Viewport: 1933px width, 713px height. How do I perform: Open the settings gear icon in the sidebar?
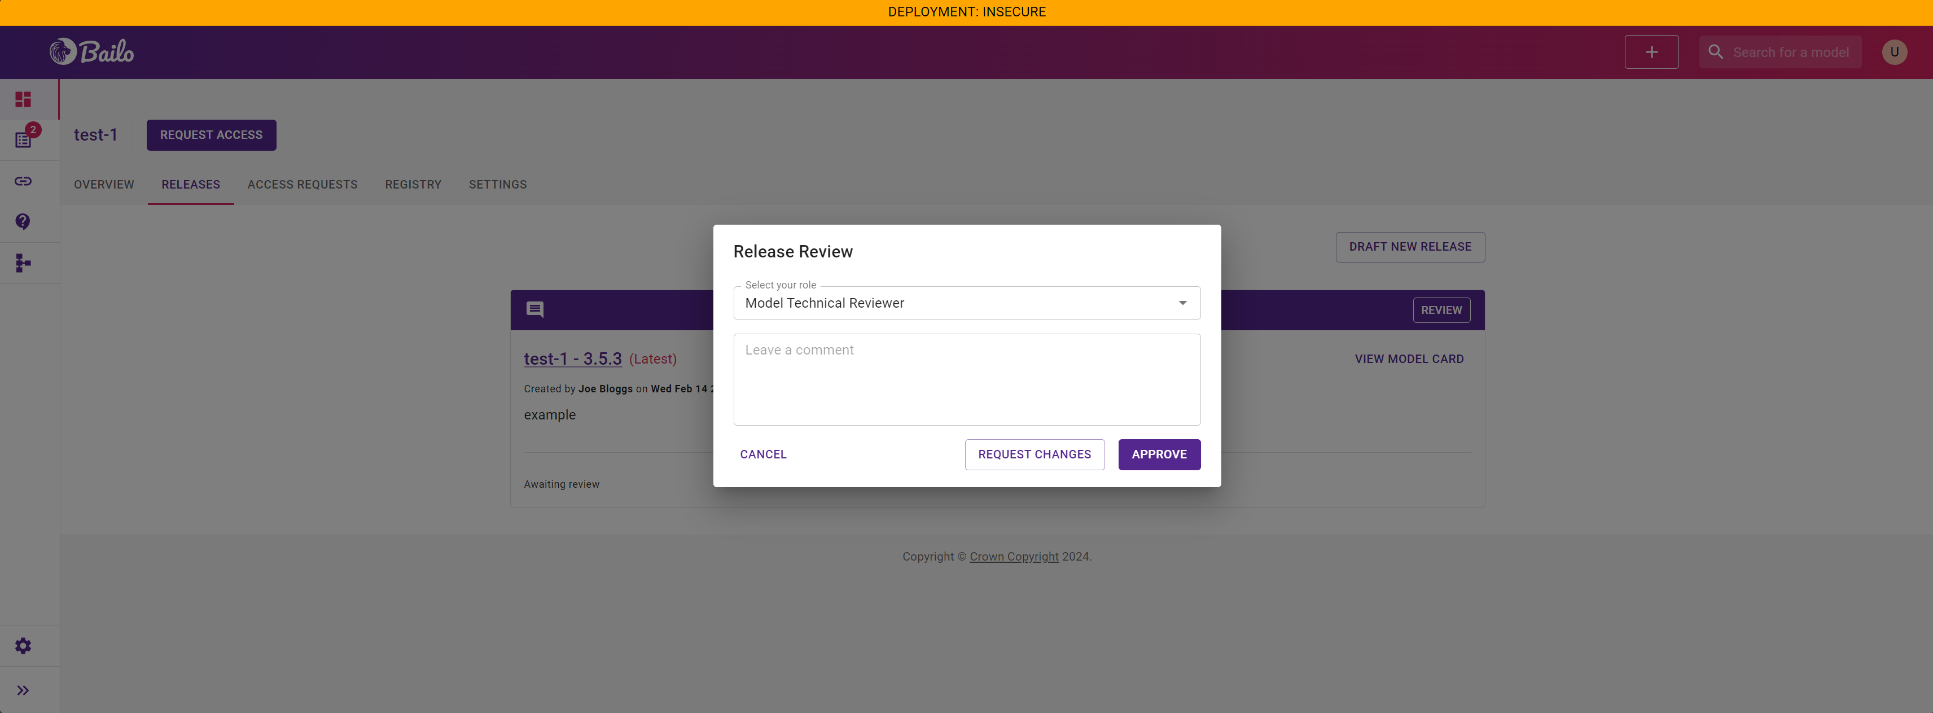[x=23, y=645]
